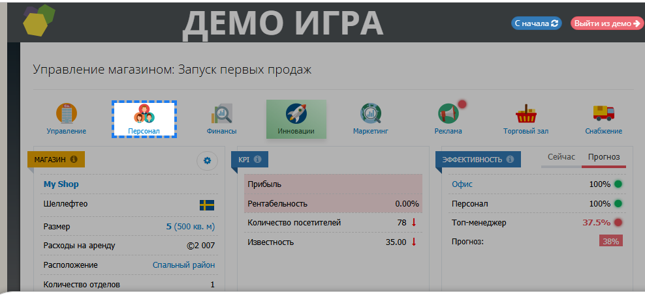Open the Инновации rocket icon
This screenshot has height=301, width=645.
click(x=296, y=113)
